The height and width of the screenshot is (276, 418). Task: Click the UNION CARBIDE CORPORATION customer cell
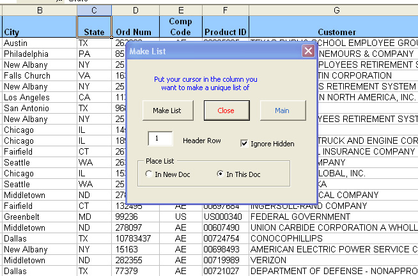point(334,227)
